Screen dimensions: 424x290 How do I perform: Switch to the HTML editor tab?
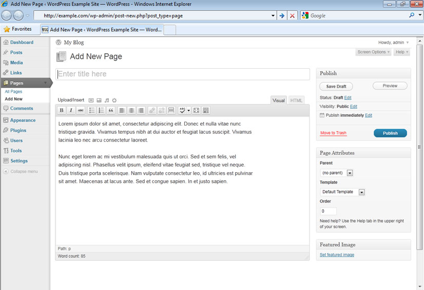pyautogui.click(x=296, y=100)
